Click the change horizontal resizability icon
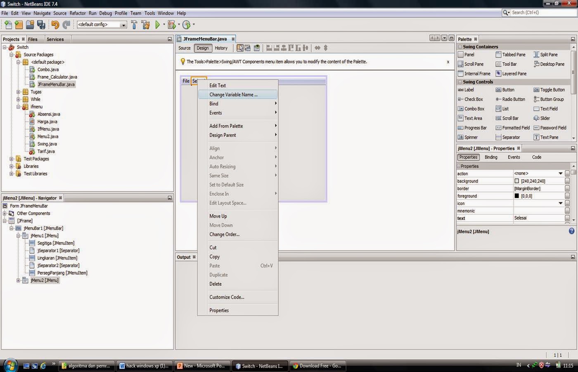The width and height of the screenshot is (578, 372). coord(317,48)
